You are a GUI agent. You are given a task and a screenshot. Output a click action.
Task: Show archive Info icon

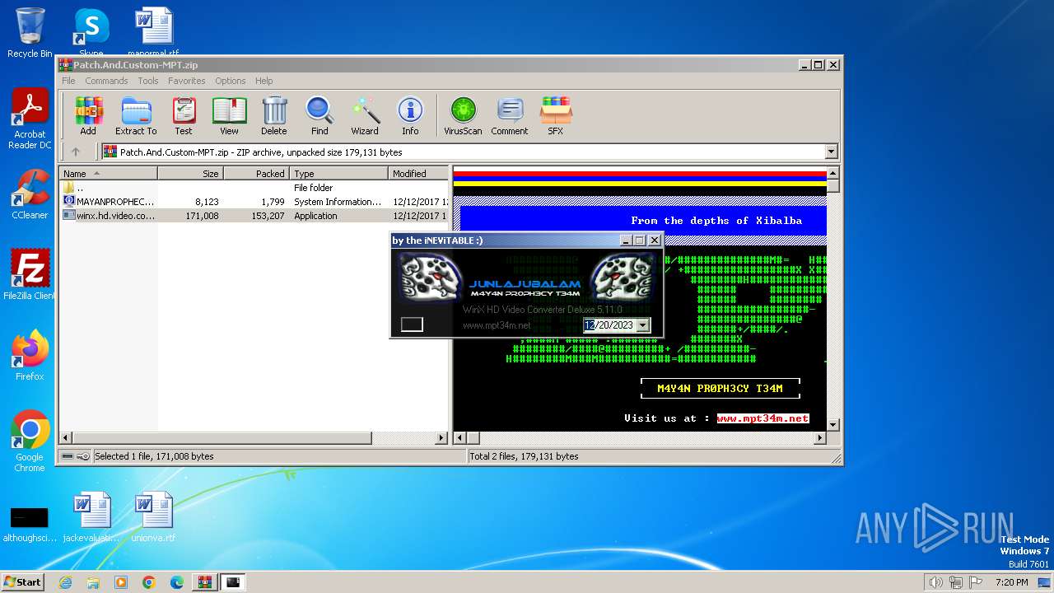click(x=410, y=115)
